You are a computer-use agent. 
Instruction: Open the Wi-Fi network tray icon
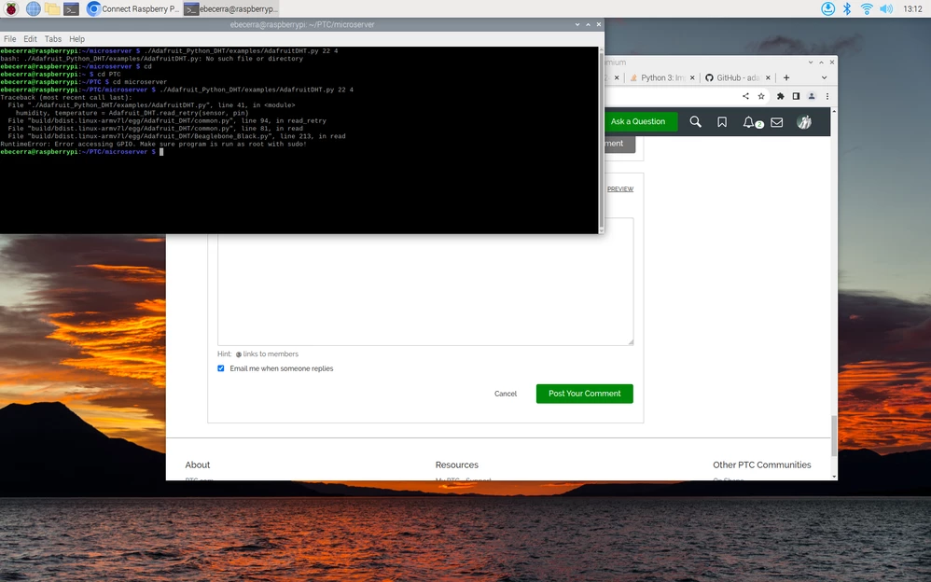coord(867,8)
